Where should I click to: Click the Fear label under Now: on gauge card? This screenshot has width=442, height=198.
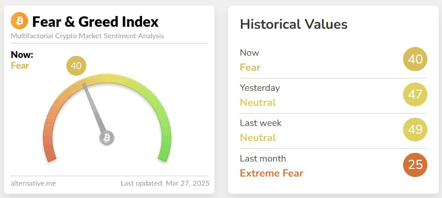(x=20, y=65)
